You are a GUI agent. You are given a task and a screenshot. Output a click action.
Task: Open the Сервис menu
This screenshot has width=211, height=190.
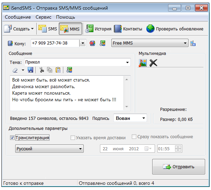[43, 17]
